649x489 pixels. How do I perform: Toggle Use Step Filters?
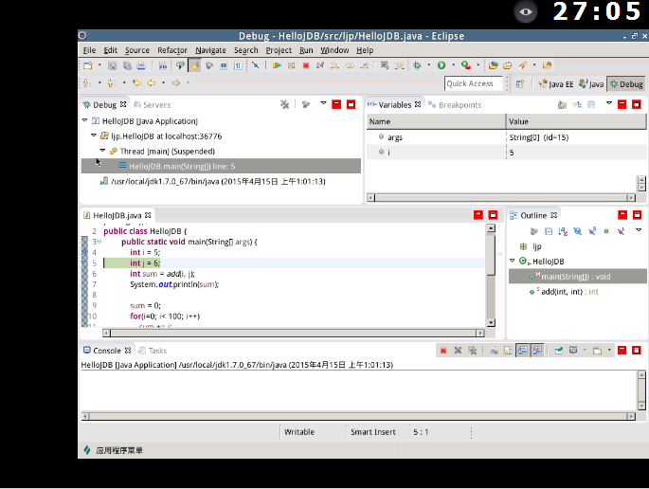pos(400,65)
